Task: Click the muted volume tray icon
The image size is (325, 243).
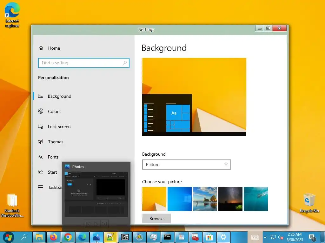Action: tap(281, 237)
